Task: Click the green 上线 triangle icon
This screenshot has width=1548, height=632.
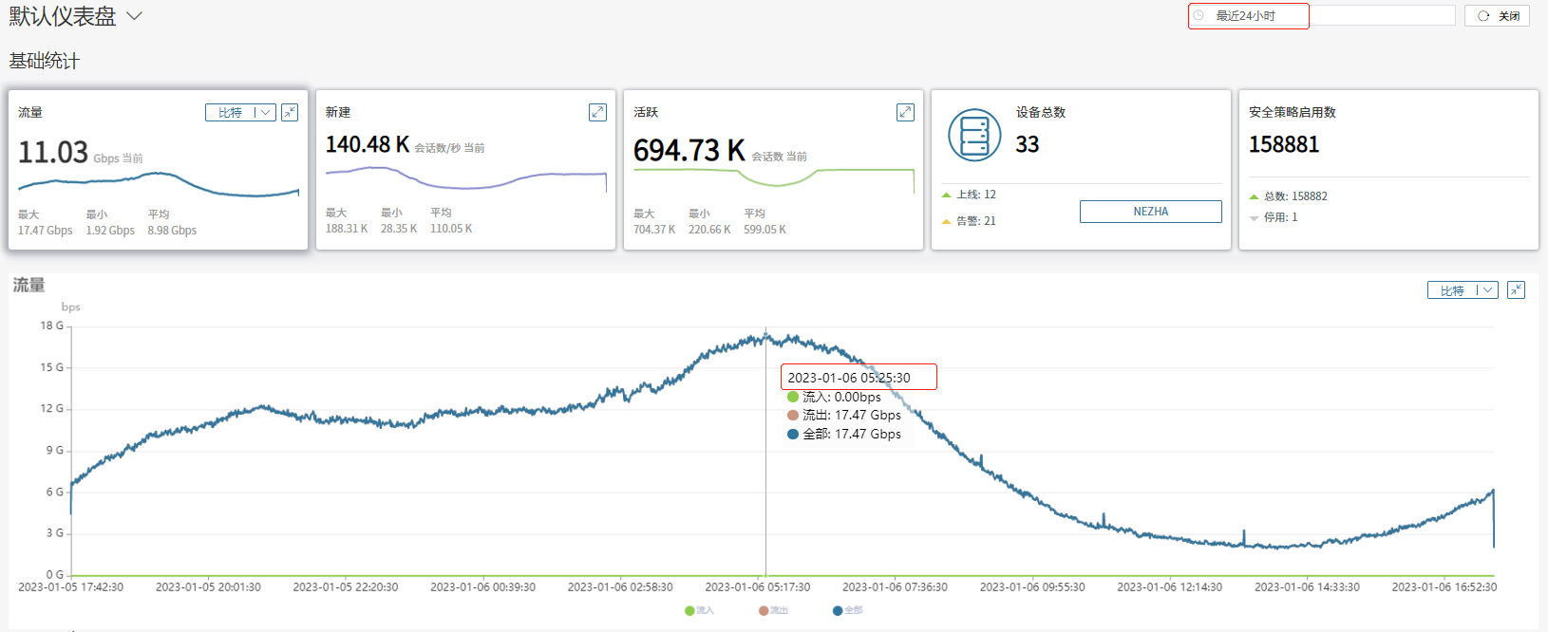Action: (x=946, y=195)
